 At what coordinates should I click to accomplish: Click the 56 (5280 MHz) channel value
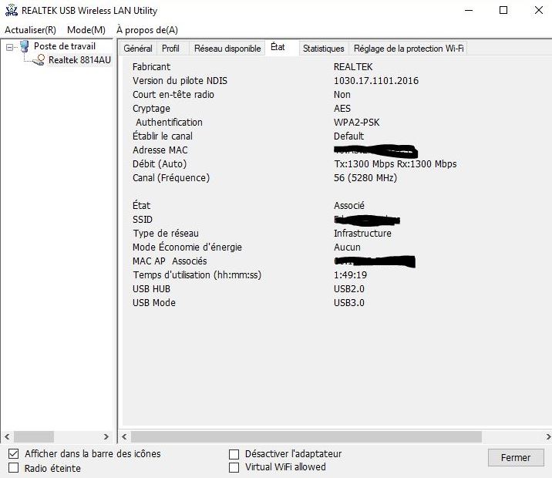(x=365, y=178)
